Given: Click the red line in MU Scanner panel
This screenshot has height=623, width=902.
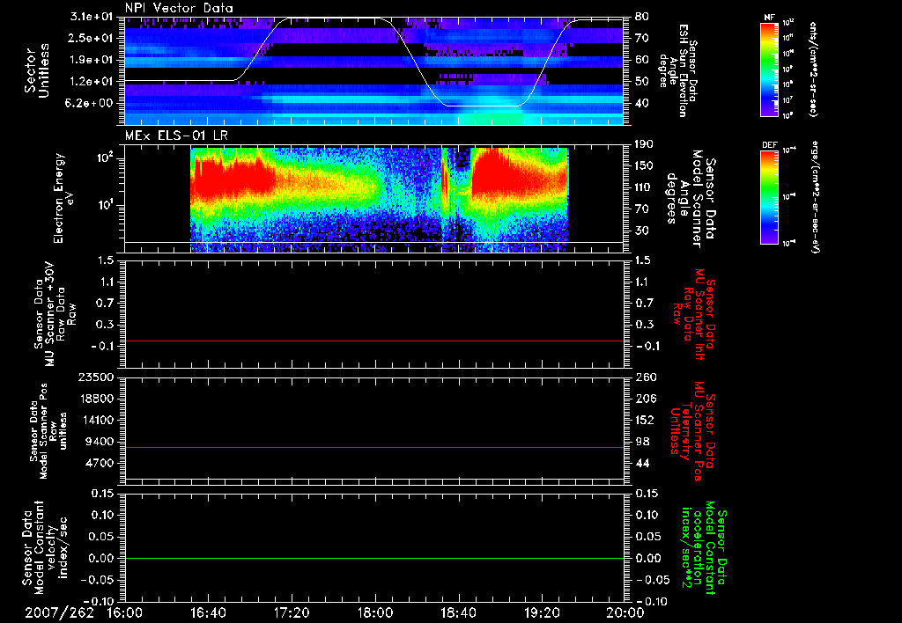Looking at the screenshot, I should coord(374,341).
